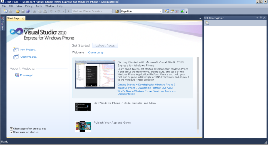Click Get Windows Phone 7 Code Samples and More
Image resolution: width=268 pixels, height=145 pixels.
(x=125, y=103)
